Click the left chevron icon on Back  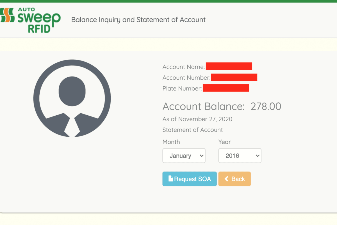click(x=226, y=179)
